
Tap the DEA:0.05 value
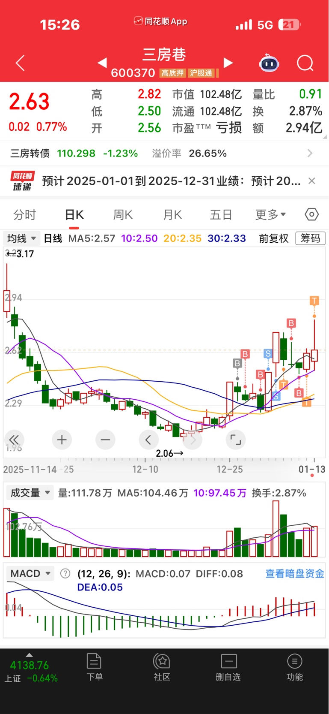100,587
